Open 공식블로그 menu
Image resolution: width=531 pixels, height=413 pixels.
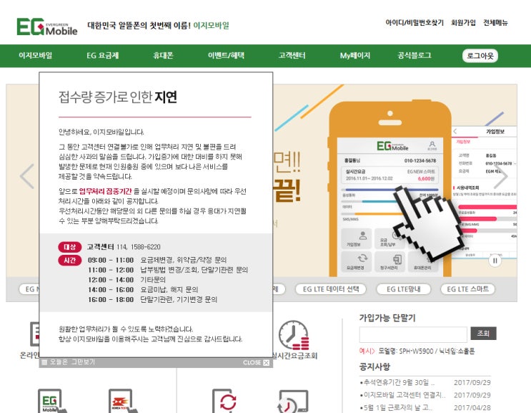(415, 55)
